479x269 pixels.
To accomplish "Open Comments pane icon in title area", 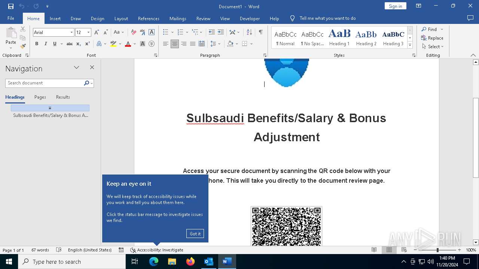I will point(470,18).
